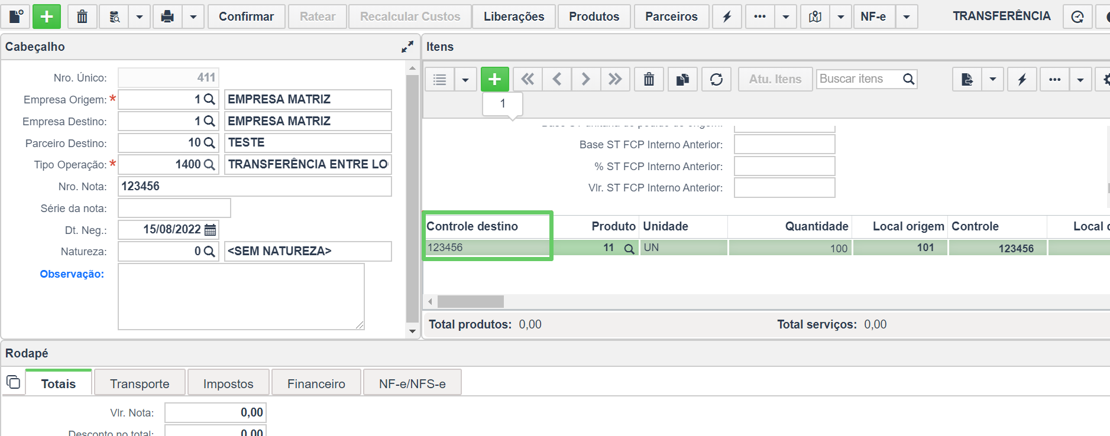Image resolution: width=1110 pixels, height=436 pixels.
Task: Click the Base ST FCP Interno Anterior field
Action: click(784, 144)
